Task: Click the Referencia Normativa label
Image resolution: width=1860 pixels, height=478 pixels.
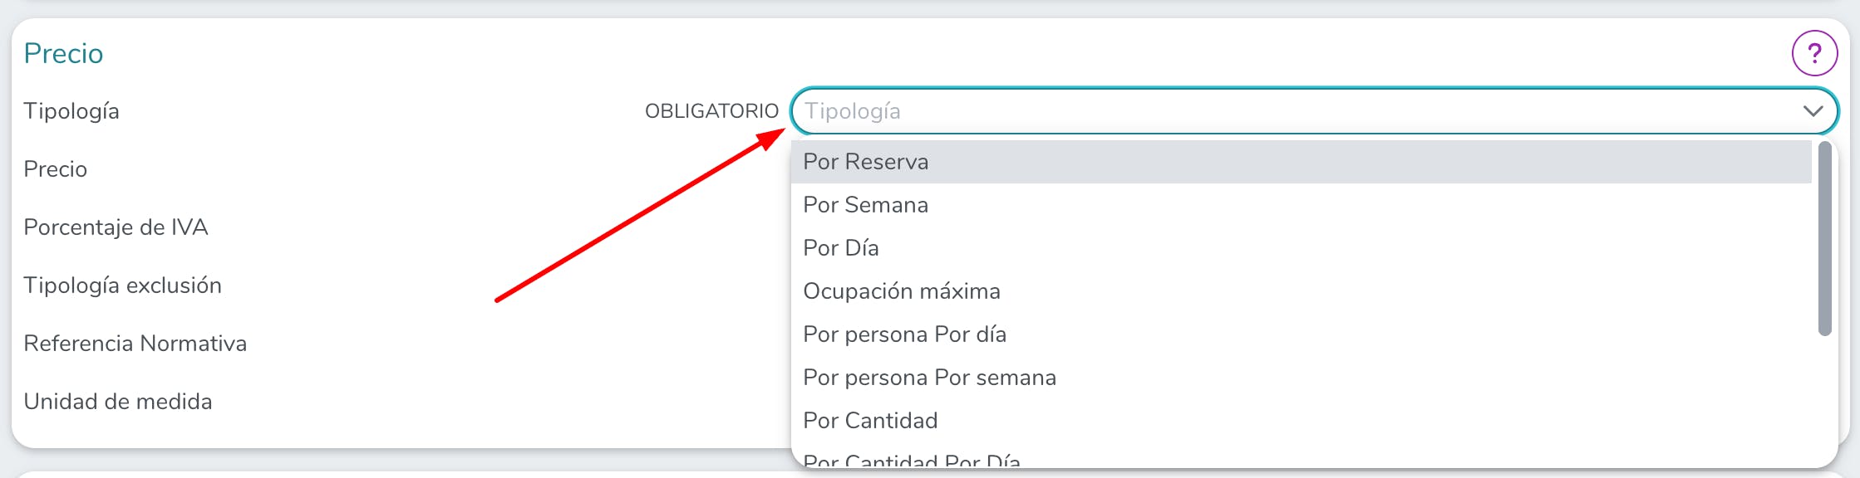Action: point(135,344)
